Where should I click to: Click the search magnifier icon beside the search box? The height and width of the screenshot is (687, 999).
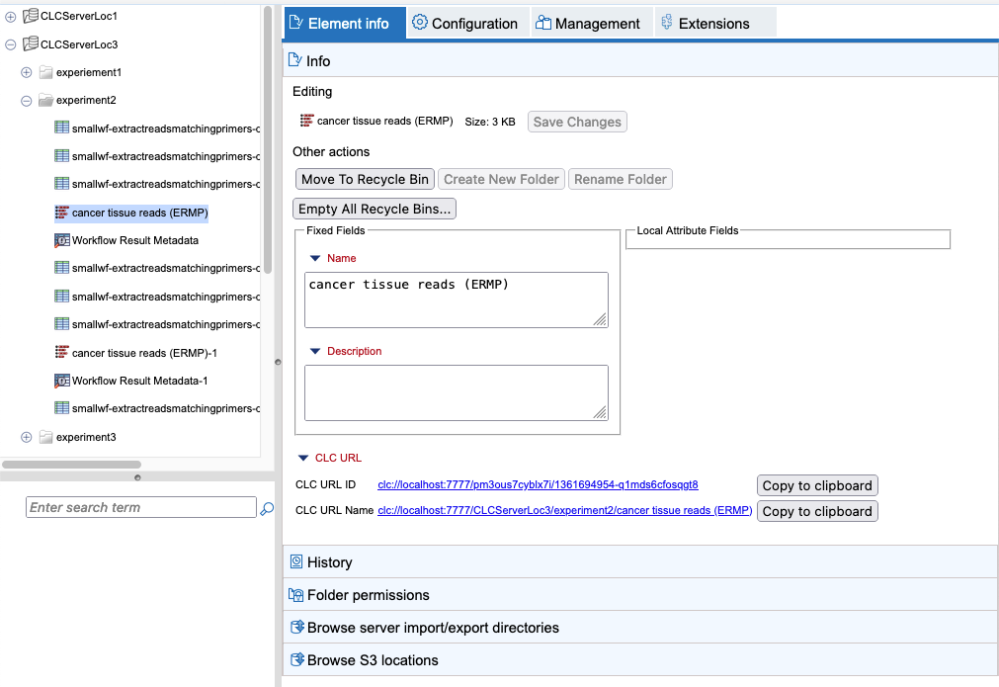pyautogui.click(x=267, y=507)
